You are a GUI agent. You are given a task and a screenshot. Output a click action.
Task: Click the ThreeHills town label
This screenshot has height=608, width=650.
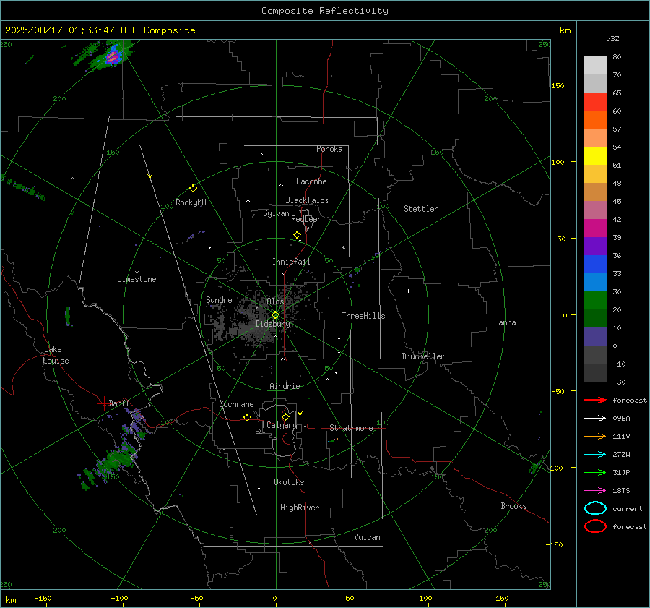pos(363,316)
